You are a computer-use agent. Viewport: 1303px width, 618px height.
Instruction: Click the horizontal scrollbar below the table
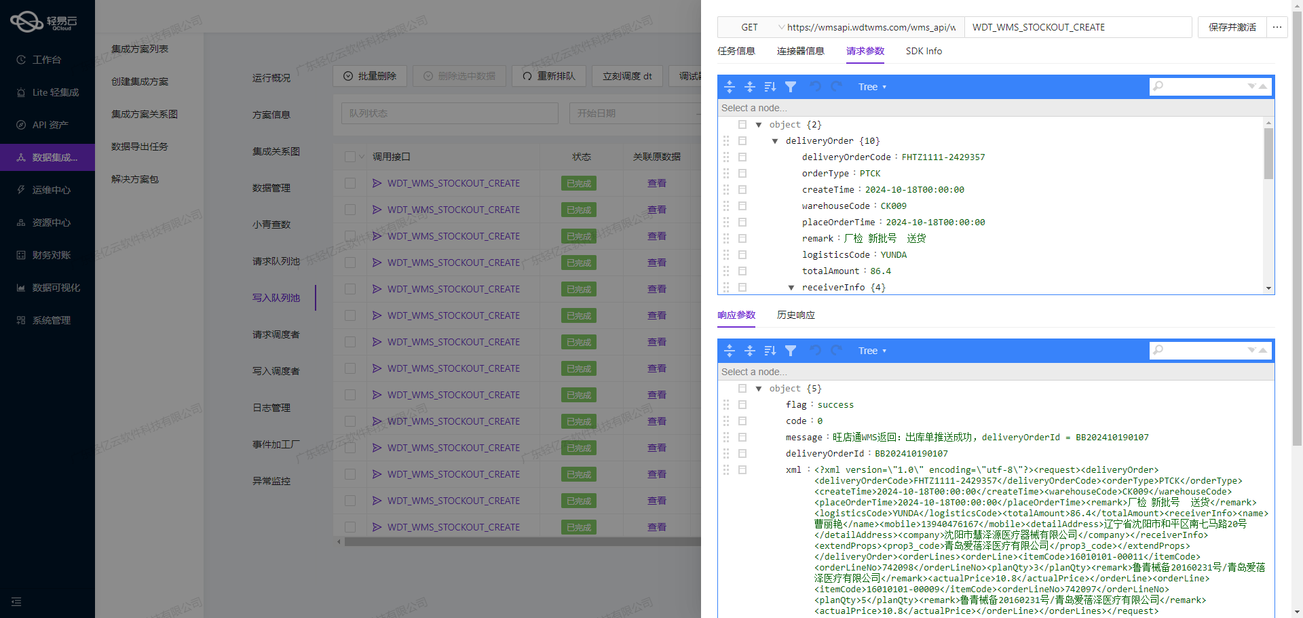(x=523, y=542)
